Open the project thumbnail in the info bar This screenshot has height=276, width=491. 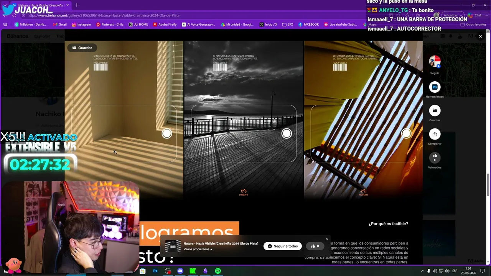tap(173, 246)
